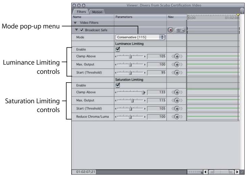Click the Reduce Chroma/Luma field showing 100
Image resolution: width=246 pixels, height=176 pixels.
[156, 117]
